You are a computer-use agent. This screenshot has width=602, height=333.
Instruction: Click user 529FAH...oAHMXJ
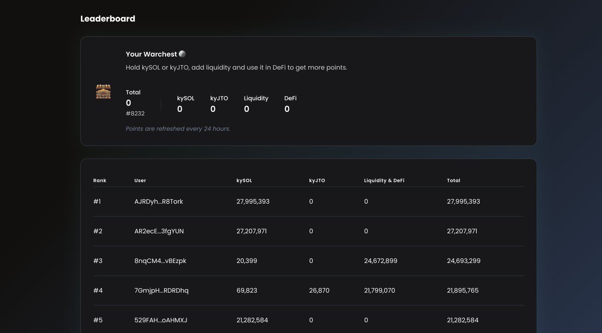tap(161, 320)
